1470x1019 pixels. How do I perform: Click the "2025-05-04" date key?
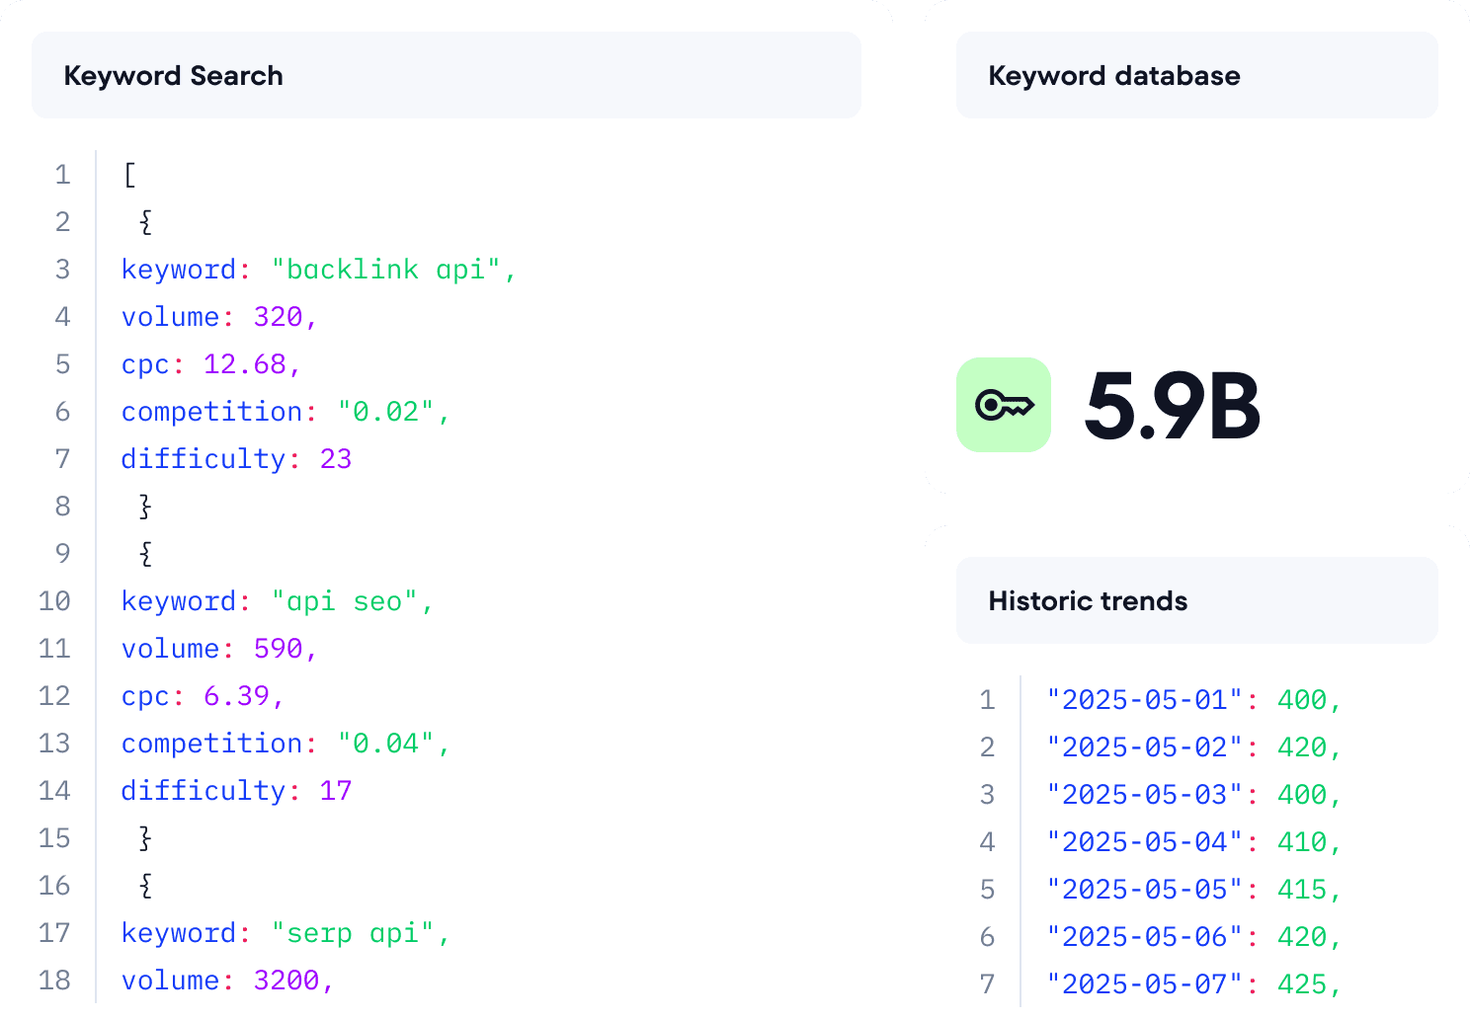[x=1144, y=842]
